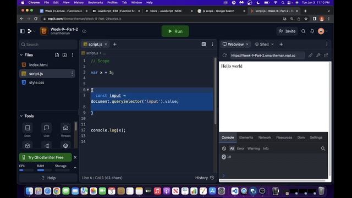This screenshot has height=198, width=352.
Task: Clear console with the ban icon
Action: point(224,148)
